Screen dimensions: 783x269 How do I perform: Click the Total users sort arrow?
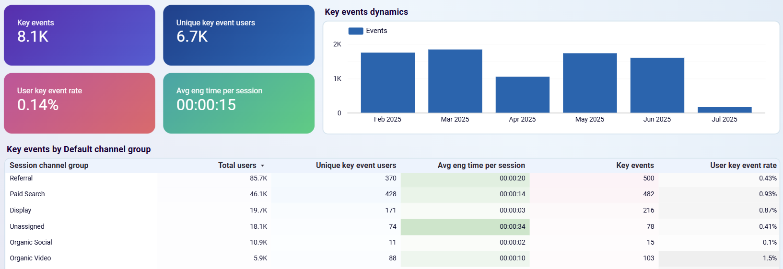[262, 166]
